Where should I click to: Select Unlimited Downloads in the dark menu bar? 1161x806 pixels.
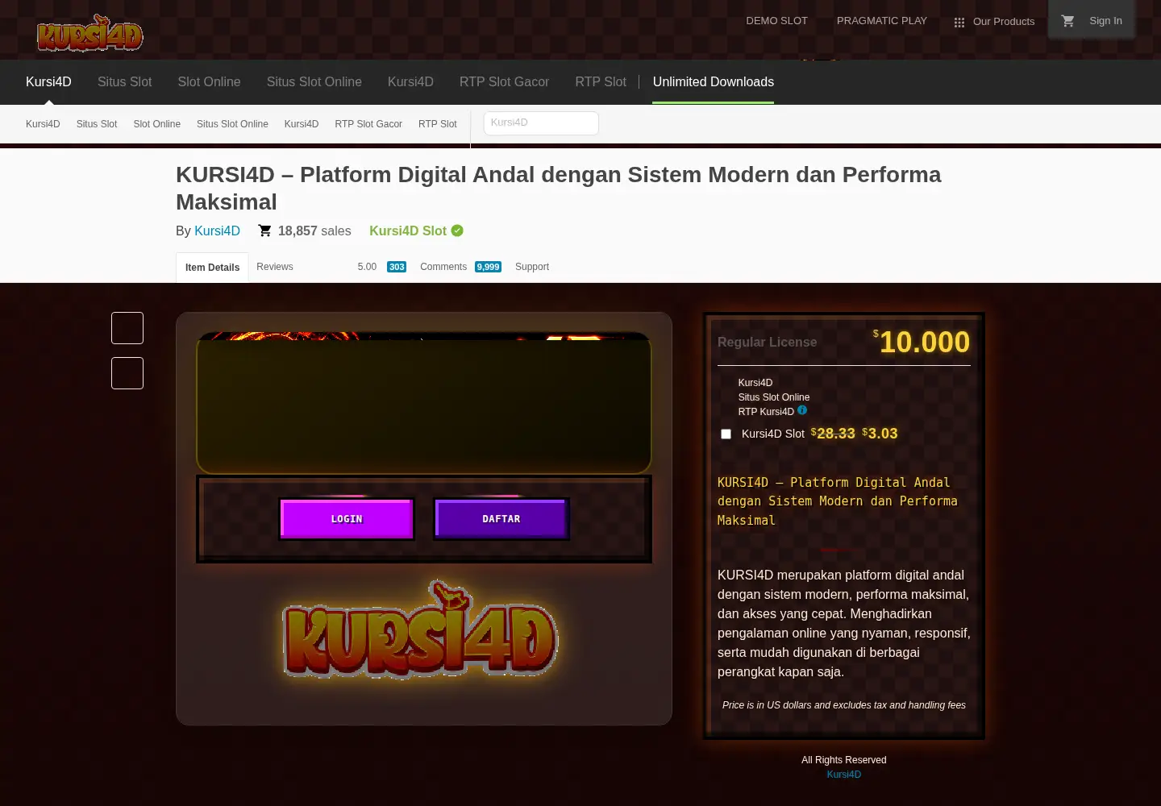714,81
